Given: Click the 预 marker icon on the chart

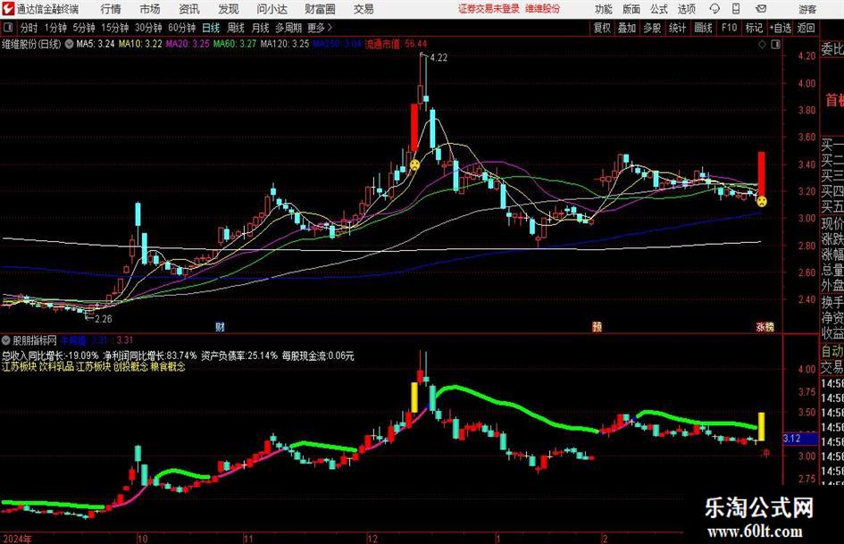Looking at the screenshot, I should pyautogui.click(x=597, y=326).
